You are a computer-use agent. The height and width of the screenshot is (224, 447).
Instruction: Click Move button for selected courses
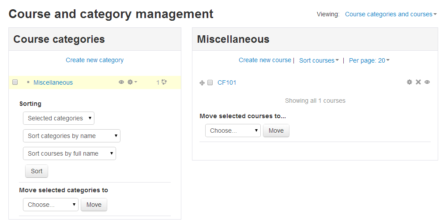[x=276, y=131]
